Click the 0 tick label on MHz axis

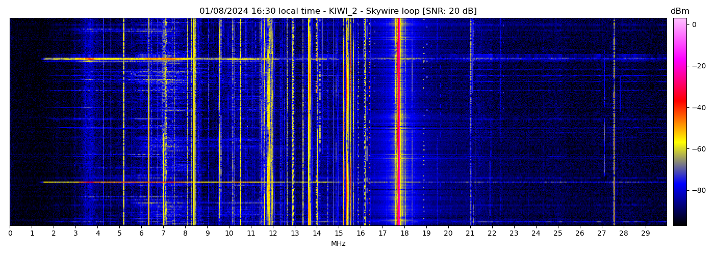pos(10,234)
